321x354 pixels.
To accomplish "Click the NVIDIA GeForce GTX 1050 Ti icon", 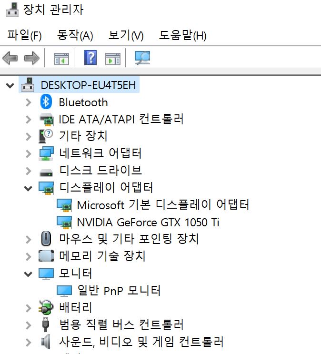I will coord(64,223).
